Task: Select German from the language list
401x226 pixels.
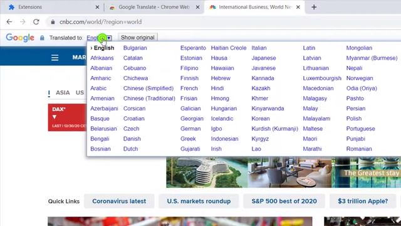Action: [x=190, y=129]
